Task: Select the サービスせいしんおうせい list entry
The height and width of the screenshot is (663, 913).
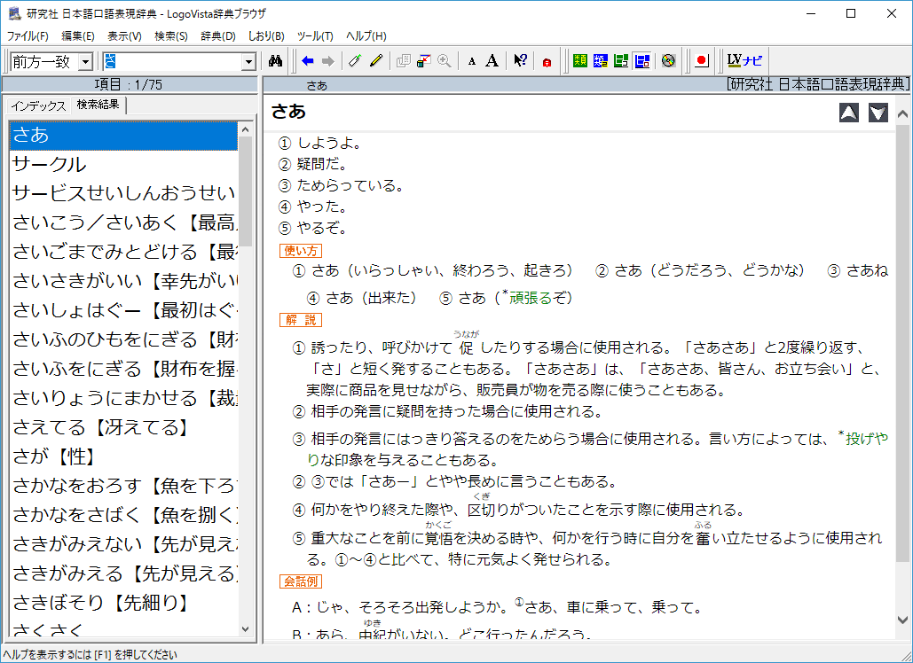Action: point(123,193)
